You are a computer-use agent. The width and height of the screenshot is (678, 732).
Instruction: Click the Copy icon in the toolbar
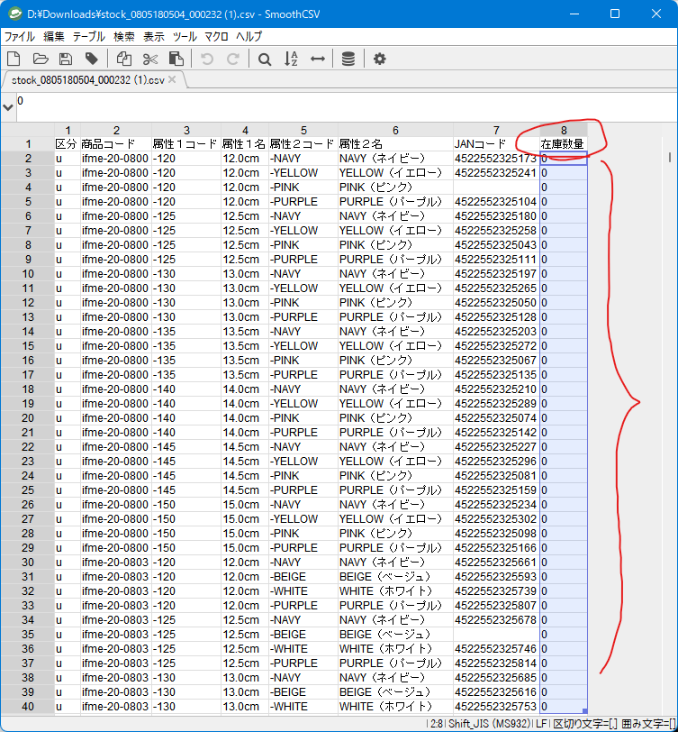[x=124, y=59]
